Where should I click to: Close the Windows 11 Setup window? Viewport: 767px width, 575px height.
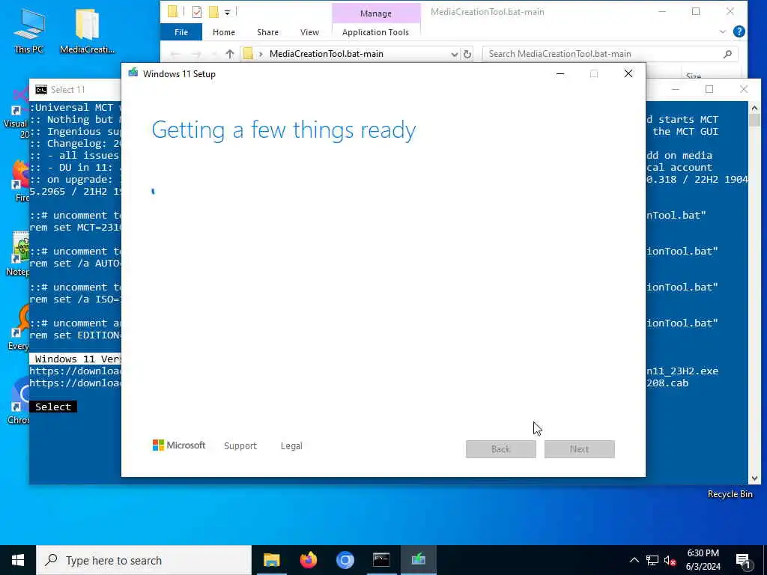coord(628,74)
